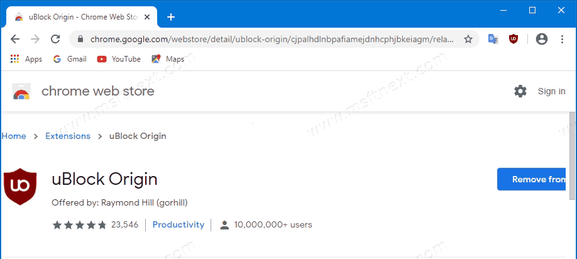Open the Chrome profile avatar icon
Viewport: 577px width, 259px height.
(x=542, y=39)
